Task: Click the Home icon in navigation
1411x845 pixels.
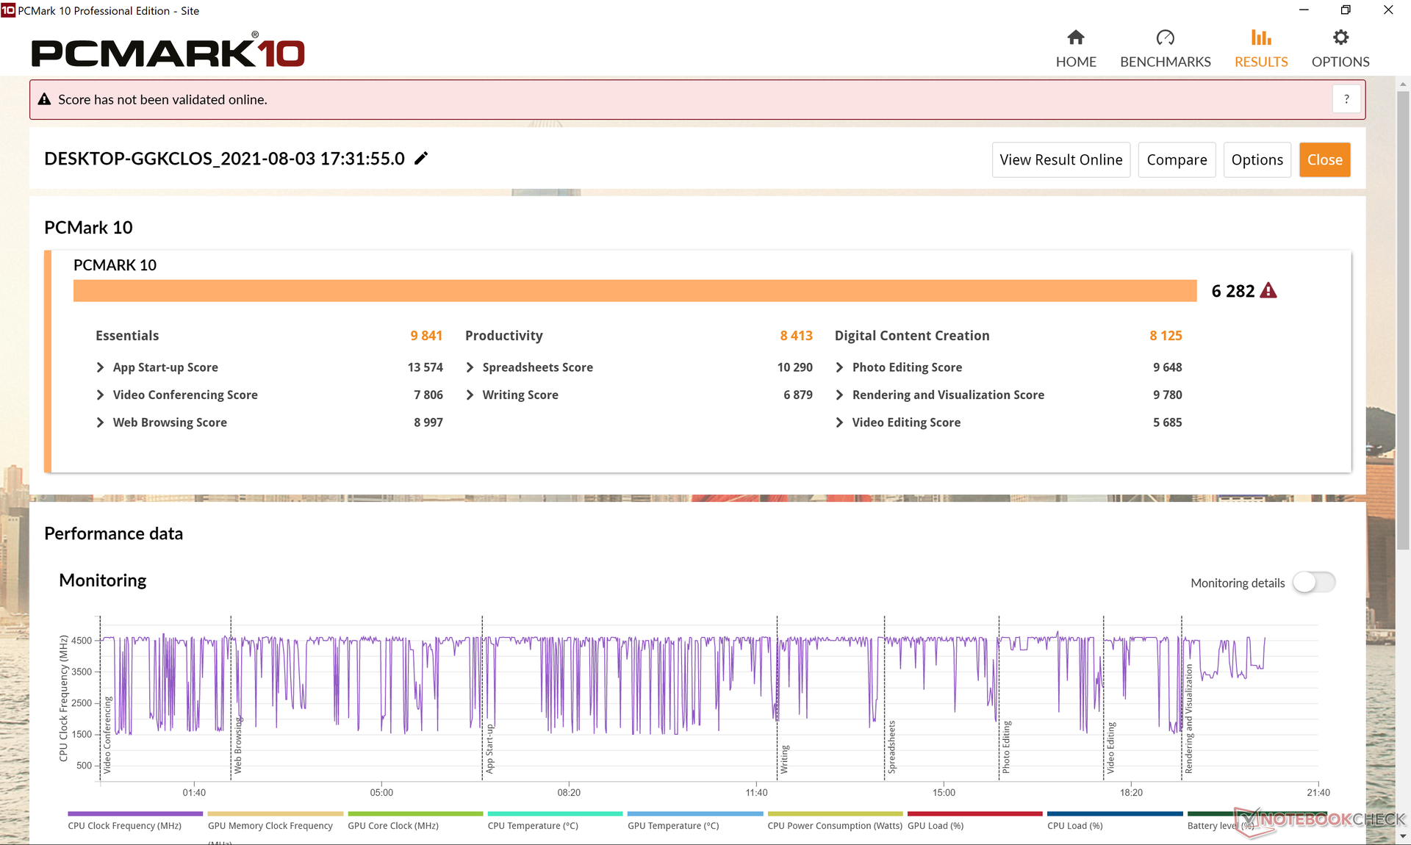Action: pos(1076,37)
